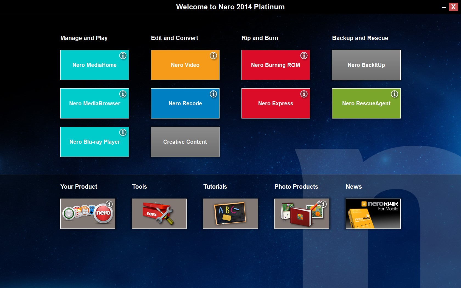Close the Nero 2014 Platinum window
461x288 pixels.
click(453, 7)
